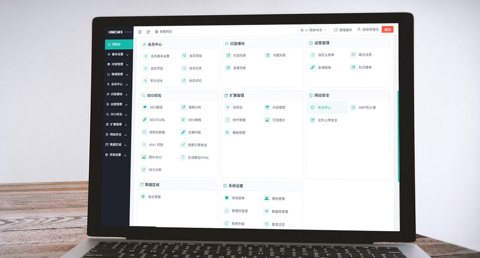
Task: Select 控制台 in the sidebar
Action: (x=119, y=44)
